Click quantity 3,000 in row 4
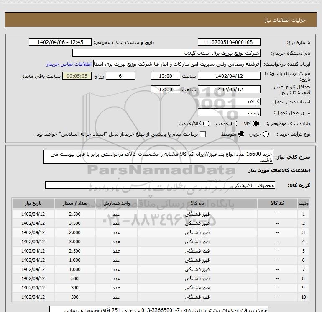Viewport: 322px width, 312px height. pos(75,242)
